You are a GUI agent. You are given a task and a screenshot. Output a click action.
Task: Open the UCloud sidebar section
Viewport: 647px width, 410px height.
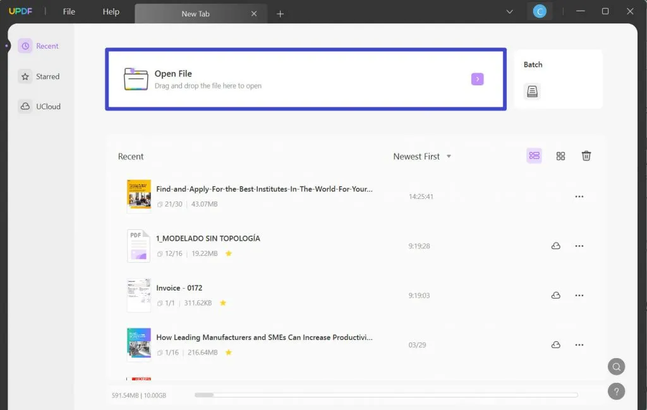coord(40,106)
